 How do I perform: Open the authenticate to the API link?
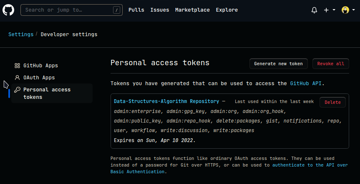(310, 165)
